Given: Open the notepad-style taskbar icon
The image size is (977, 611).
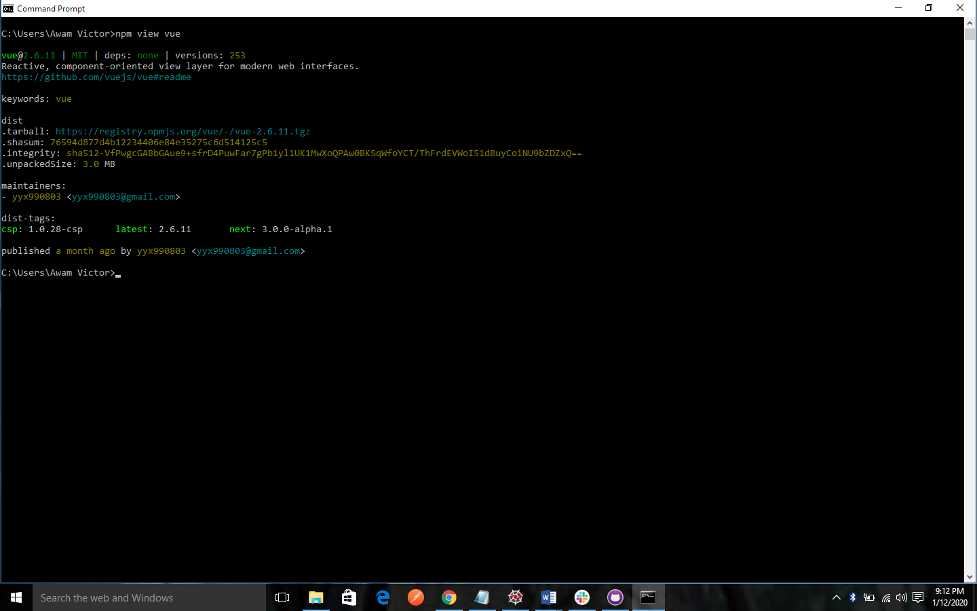Looking at the screenshot, I should point(482,597).
